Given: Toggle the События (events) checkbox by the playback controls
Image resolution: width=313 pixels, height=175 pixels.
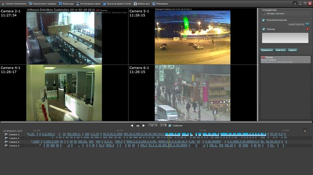Looking at the screenshot, I should point(170,126).
